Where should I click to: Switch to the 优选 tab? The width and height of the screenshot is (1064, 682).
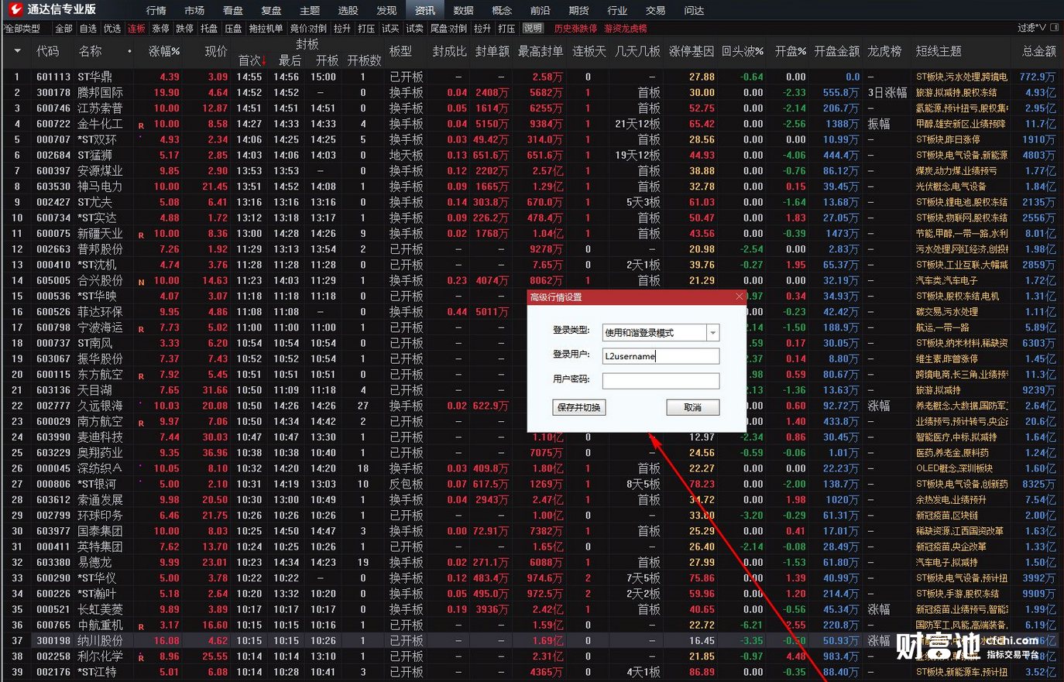coord(112,29)
